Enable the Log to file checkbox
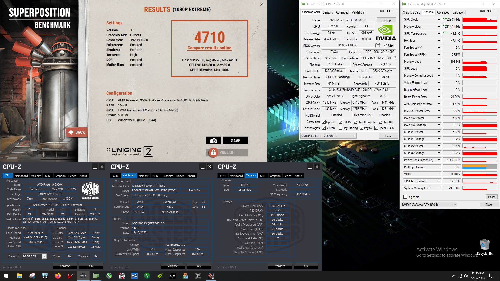The width and height of the screenshot is (500, 281). (405, 197)
